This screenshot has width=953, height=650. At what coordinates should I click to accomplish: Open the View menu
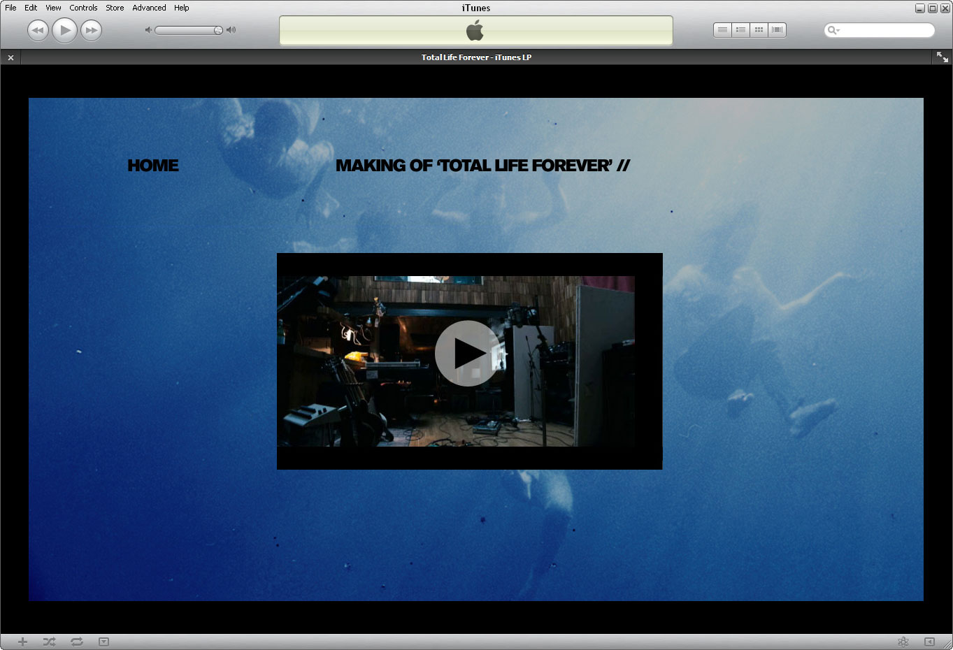(54, 8)
